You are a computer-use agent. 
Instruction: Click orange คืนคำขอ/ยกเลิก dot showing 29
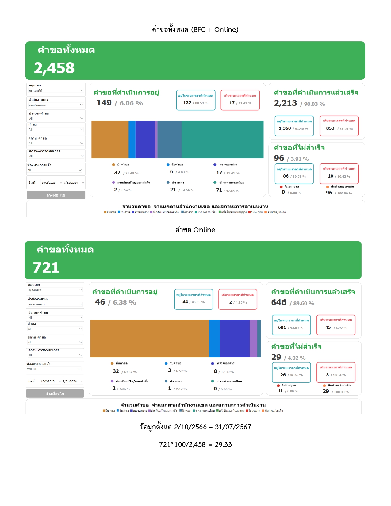click(x=324, y=385)
